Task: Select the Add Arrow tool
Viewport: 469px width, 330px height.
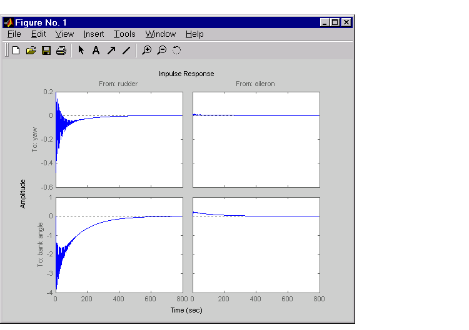Action: 111,51
